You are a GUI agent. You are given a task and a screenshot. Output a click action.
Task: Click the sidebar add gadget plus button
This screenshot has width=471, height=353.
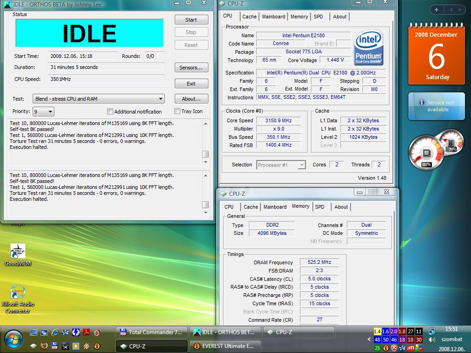click(x=437, y=10)
